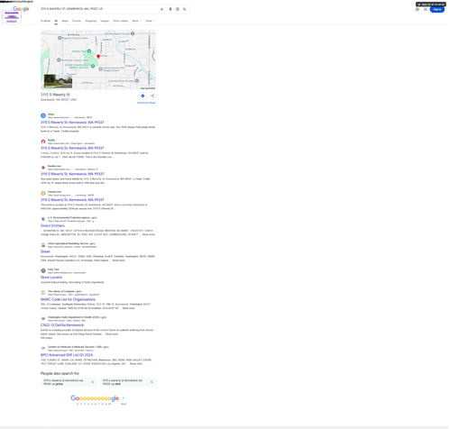Click Redfin result favicon

[x=43, y=141]
